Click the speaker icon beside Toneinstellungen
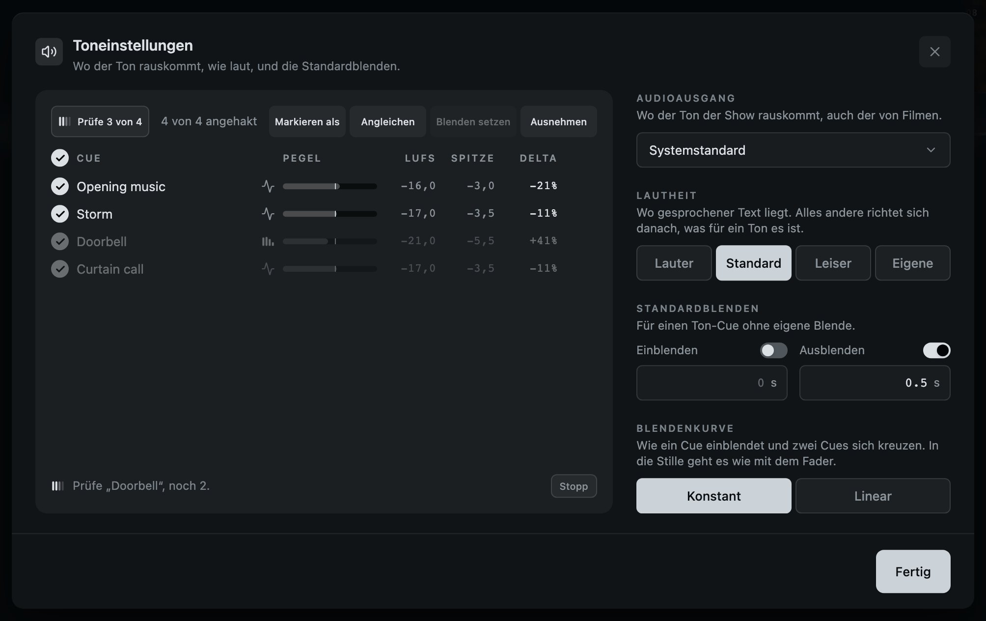The width and height of the screenshot is (986, 621). [49, 52]
